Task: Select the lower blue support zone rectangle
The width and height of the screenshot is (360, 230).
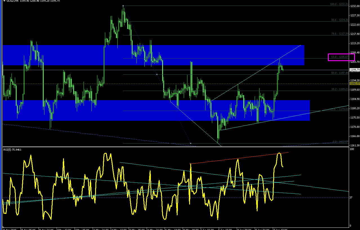Action: point(156,110)
